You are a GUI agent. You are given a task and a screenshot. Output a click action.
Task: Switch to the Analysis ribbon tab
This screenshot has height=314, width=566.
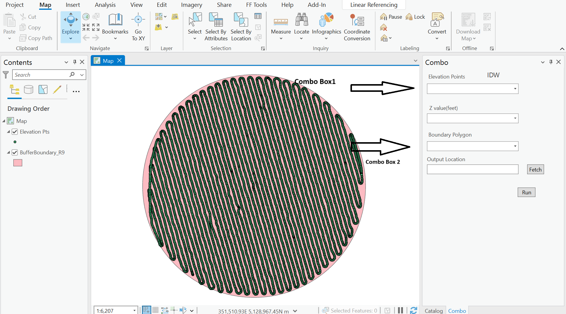[105, 5]
